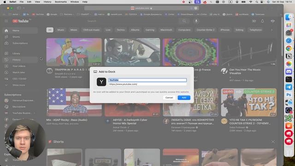Select the Techno filter chip
Image resolution: width=295 pixels, height=166 pixels.
(x=121, y=30)
